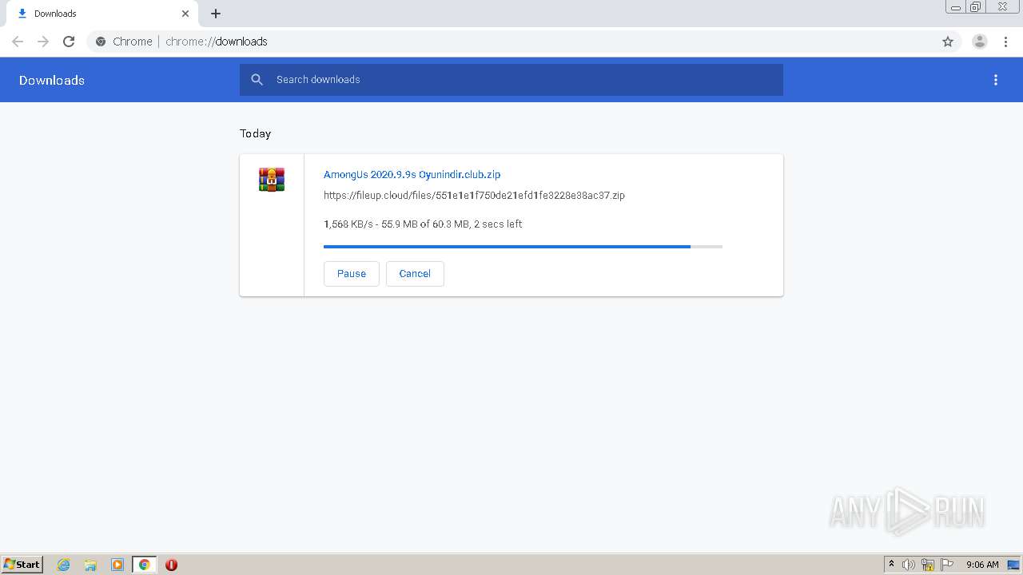Click the Chrome site info icon in address bar
This screenshot has height=575, width=1023.
click(101, 42)
